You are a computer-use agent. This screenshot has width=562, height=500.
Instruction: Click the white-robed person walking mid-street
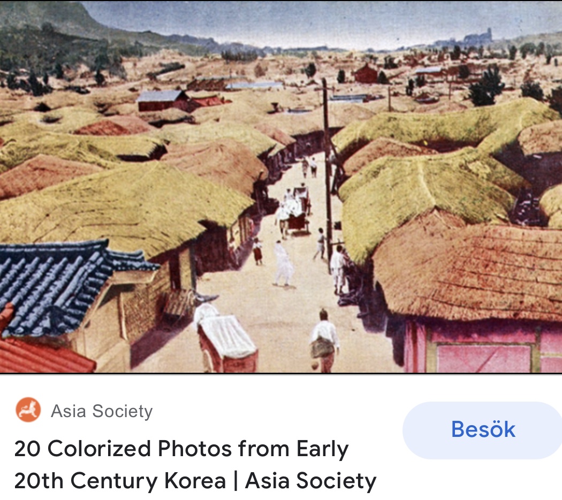[284, 263]
